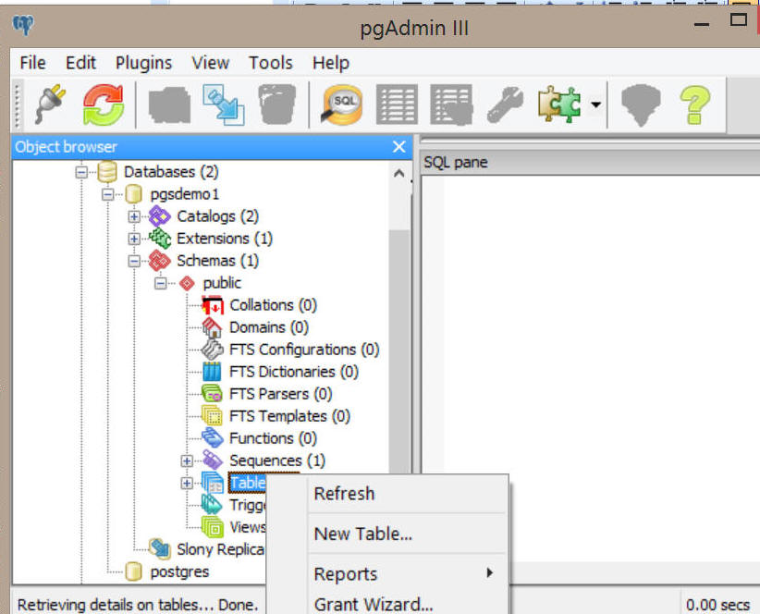Expand the Extensions (1) node

[134, 239]
